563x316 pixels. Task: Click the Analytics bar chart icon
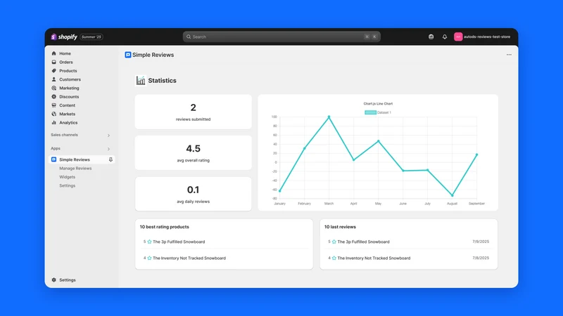54,122
